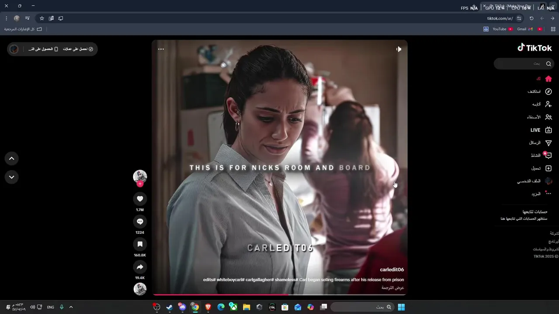The width and height of the screenshot is (559, 314).
Task: Open the volume control in the system tray
Action: [x=32, y=307]
